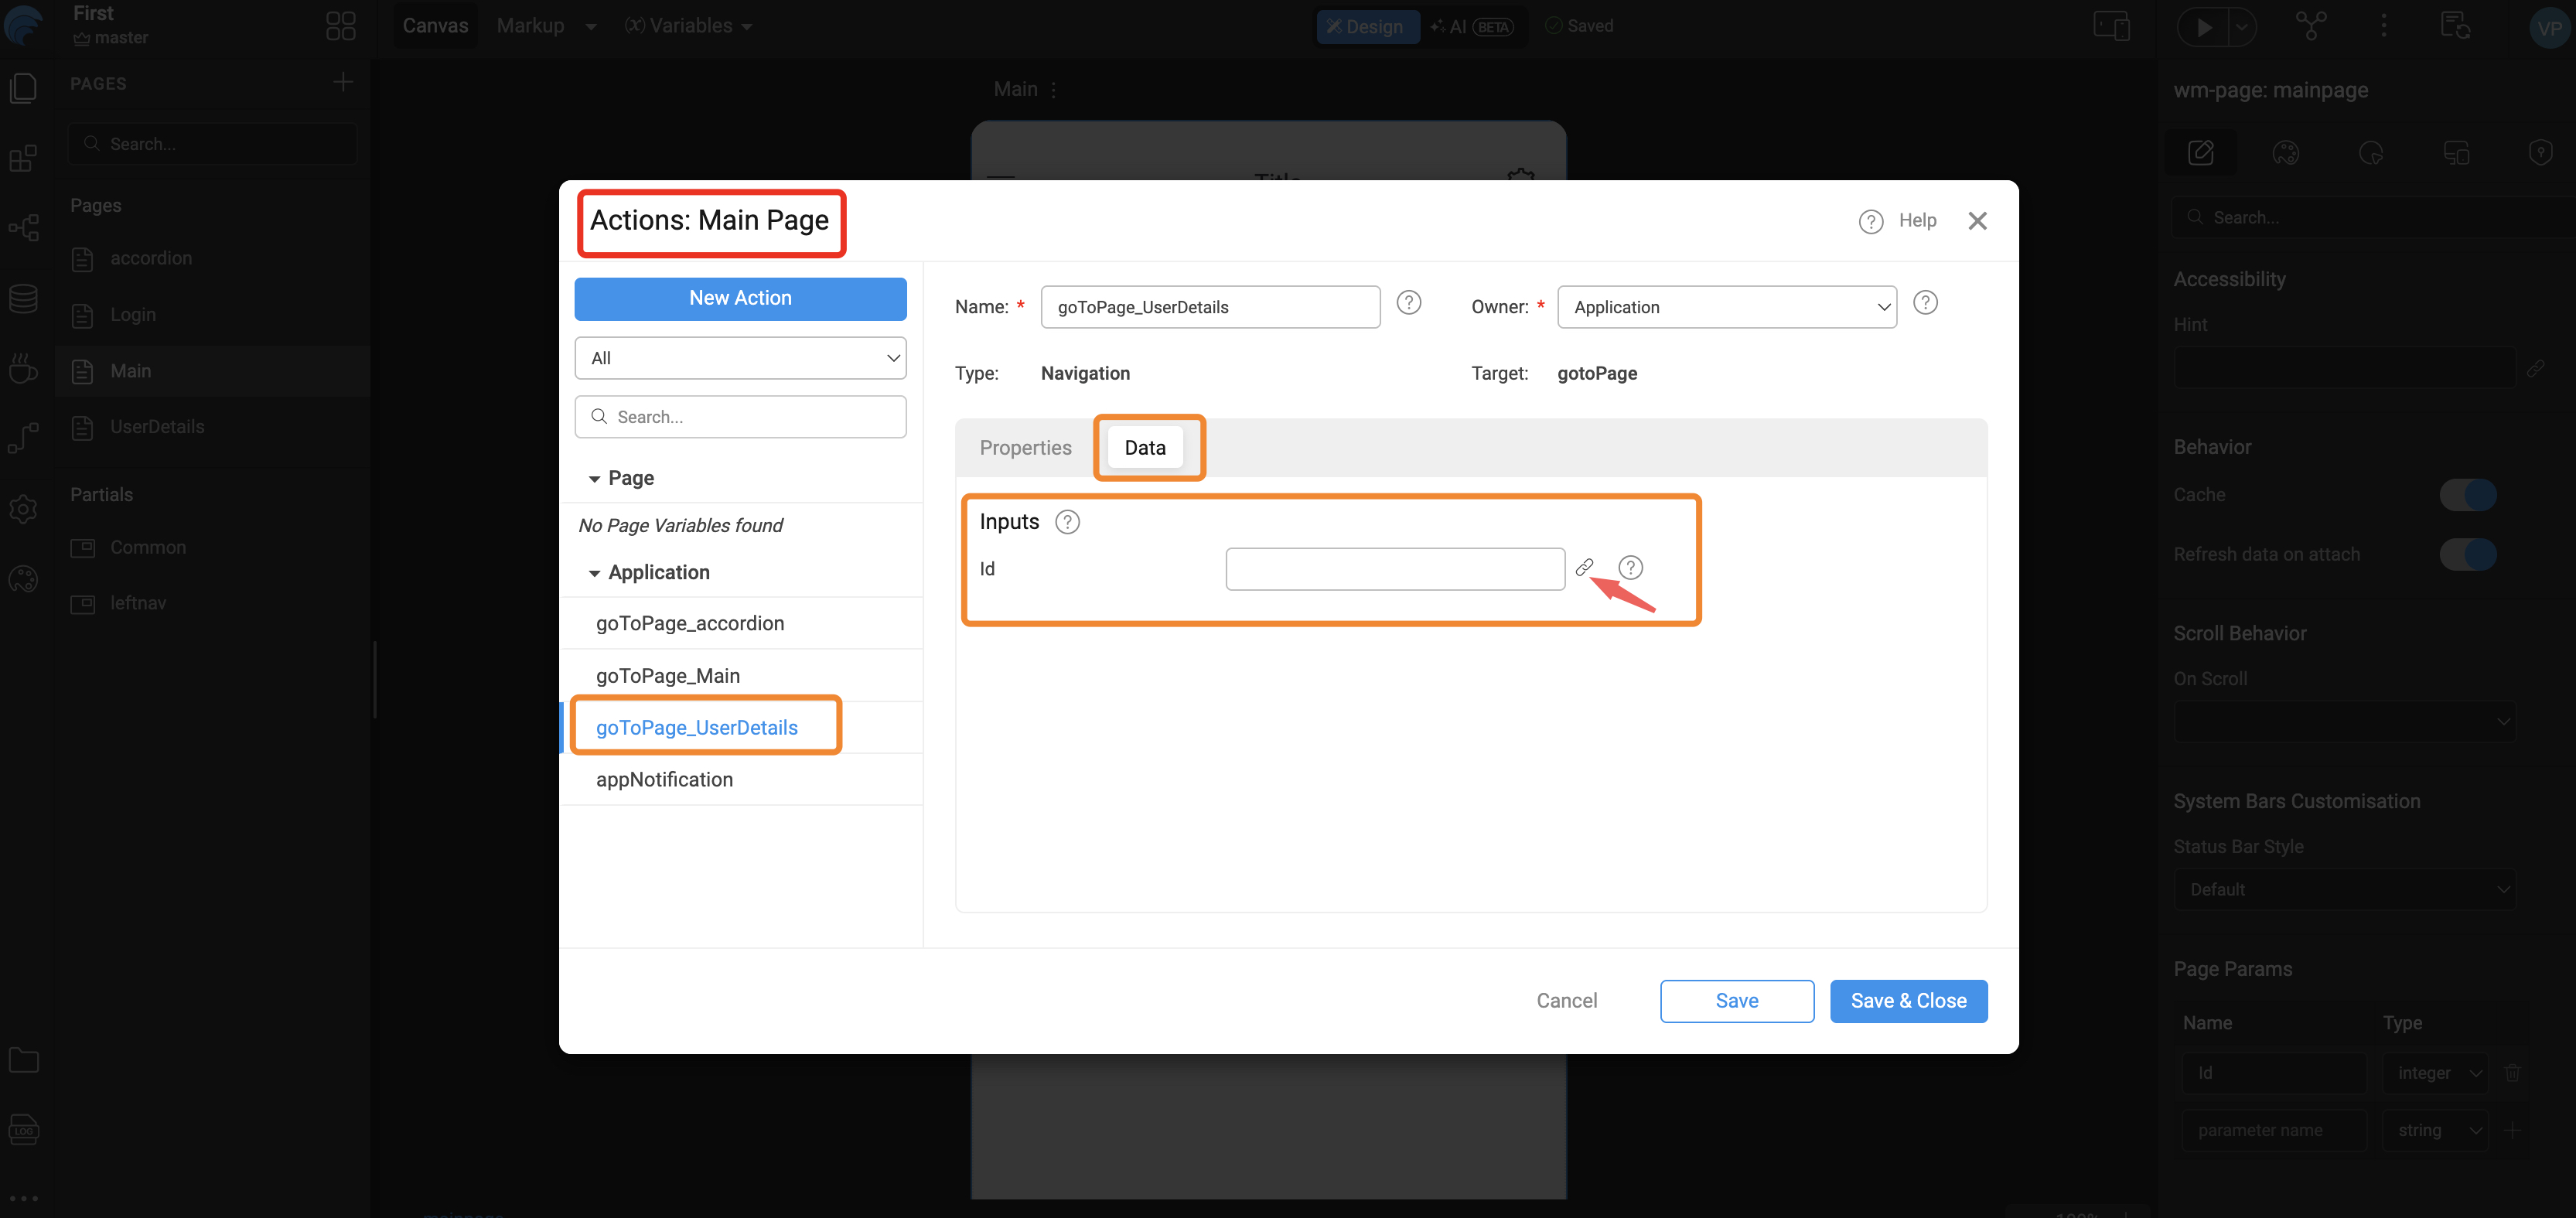The image size is (2576, 1218).
Task: Open the UserDetails page
Action: click(212, 427)
